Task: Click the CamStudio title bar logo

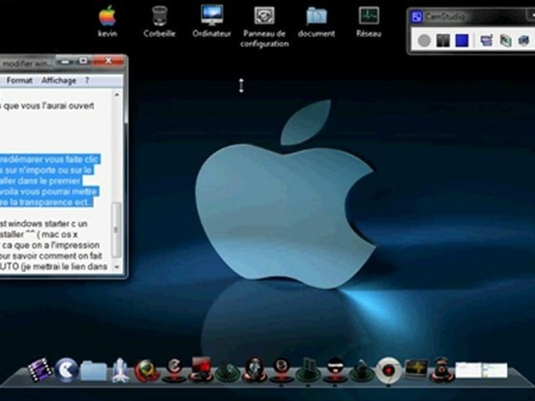Action: (x=416, y=17)
